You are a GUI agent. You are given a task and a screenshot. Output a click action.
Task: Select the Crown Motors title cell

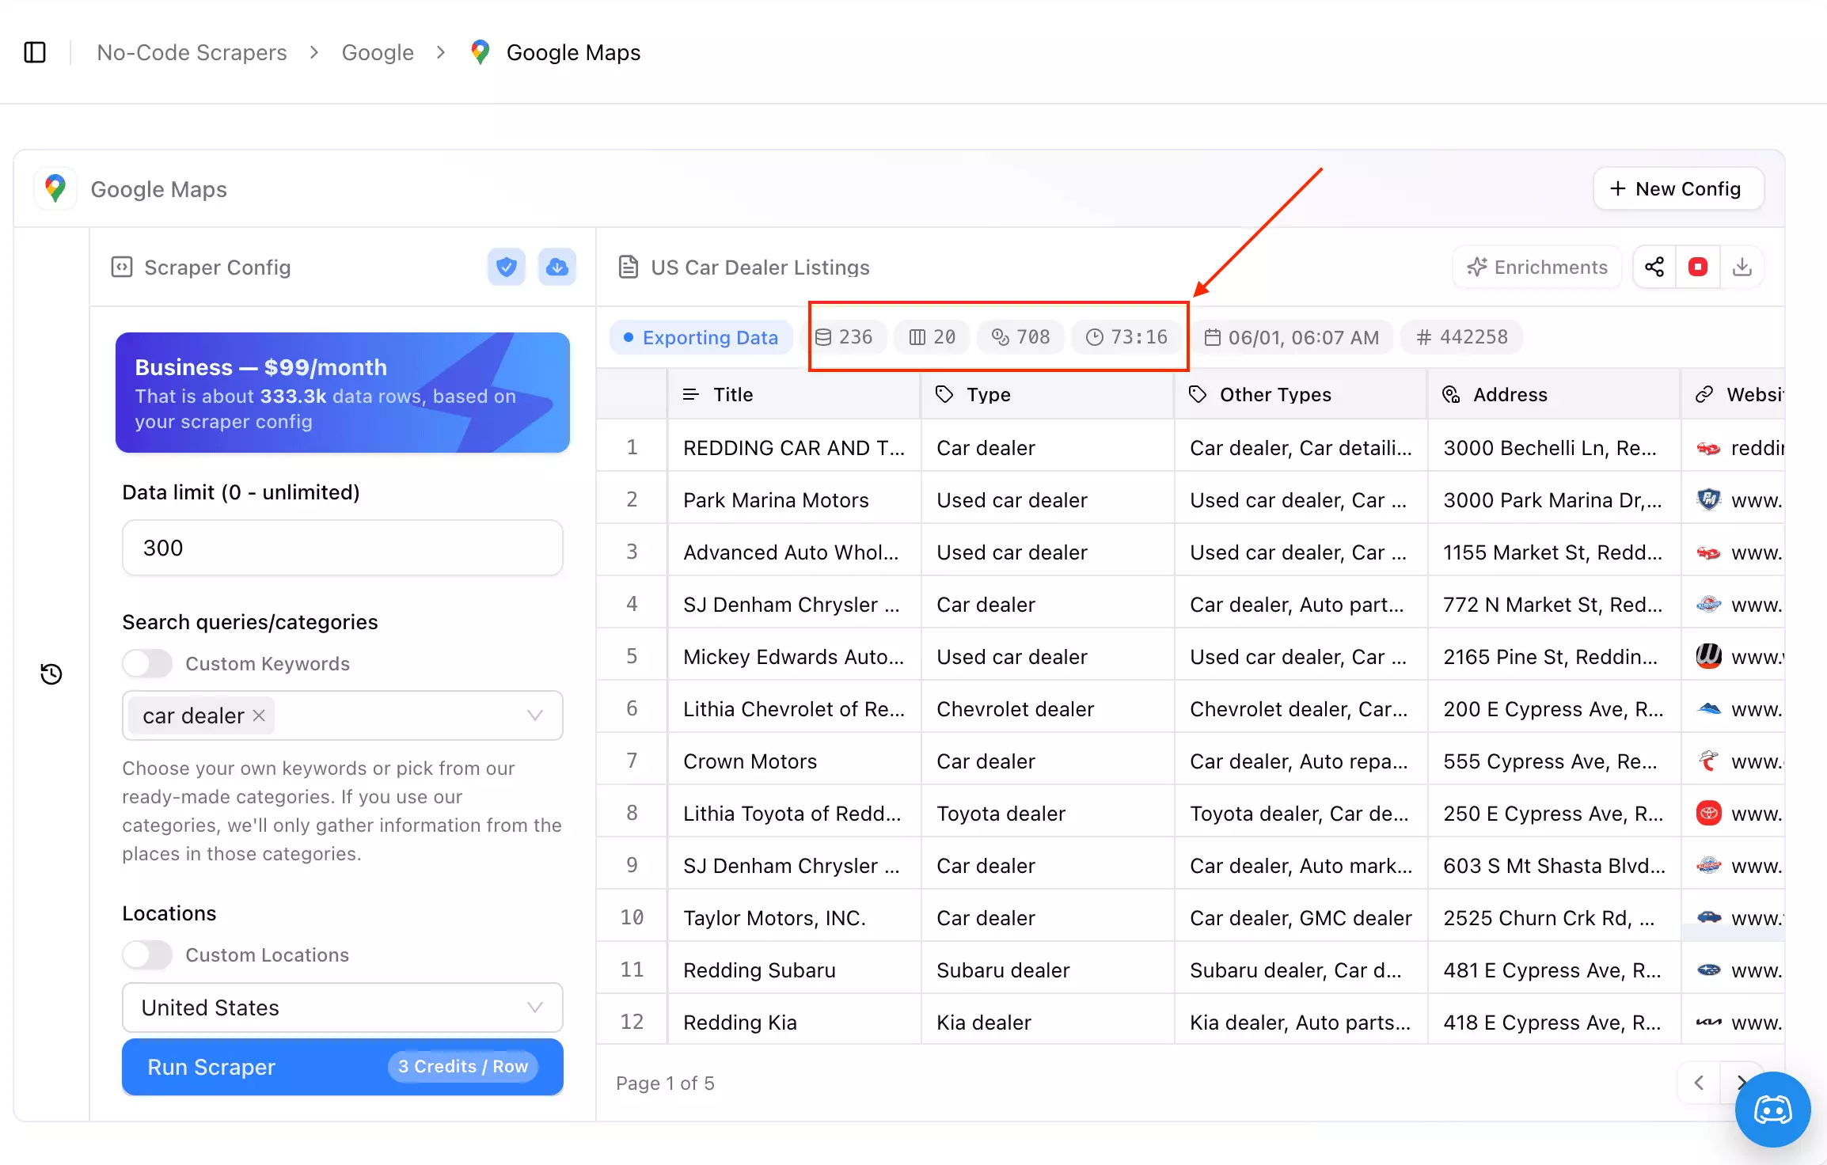[x=794, y=761]
